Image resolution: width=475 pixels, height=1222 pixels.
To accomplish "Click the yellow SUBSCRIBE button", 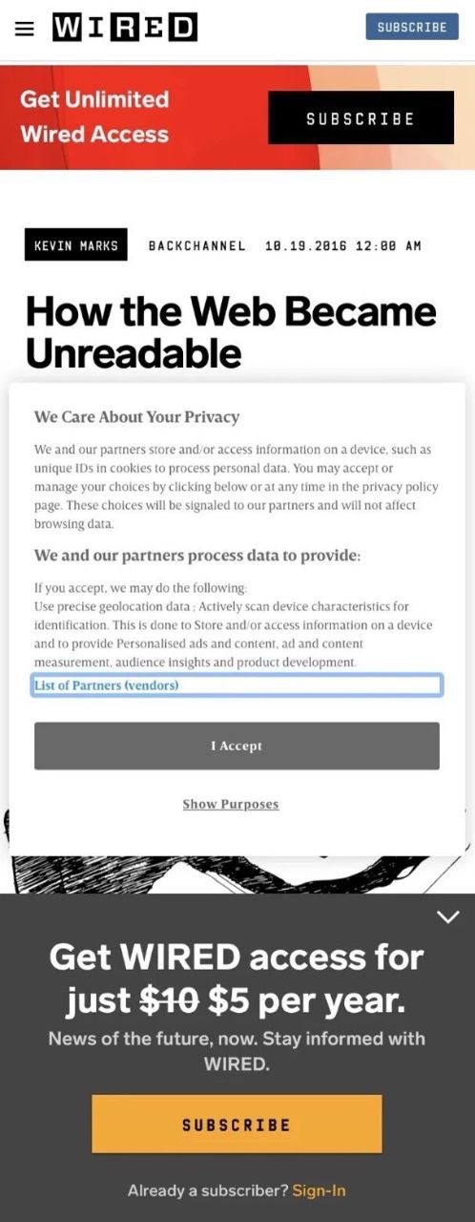I will click(237, 1125).
